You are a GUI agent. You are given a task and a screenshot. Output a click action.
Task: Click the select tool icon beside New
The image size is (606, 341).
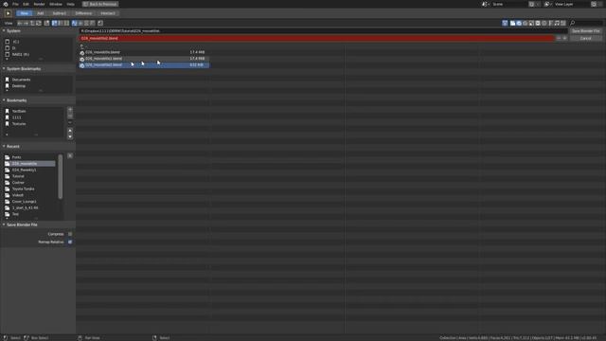[8, 13]
